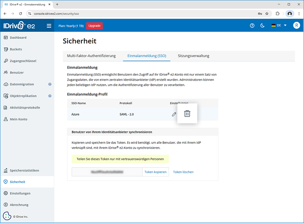Go to Zugangsschlüssel in sidebar
Screen dimensions: 304x223
(x=23, y=61)
